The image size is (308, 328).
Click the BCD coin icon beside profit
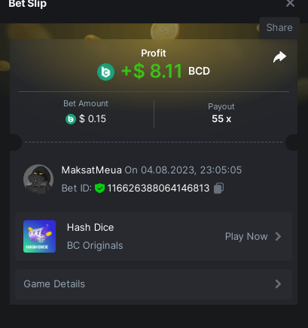tap(105, 72)
